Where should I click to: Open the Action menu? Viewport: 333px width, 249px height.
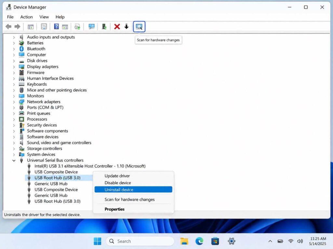click(27, 17)
